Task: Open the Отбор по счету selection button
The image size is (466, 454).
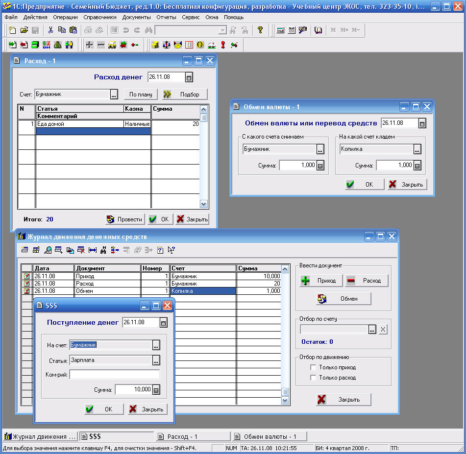Action: click(x=372, y=330)
